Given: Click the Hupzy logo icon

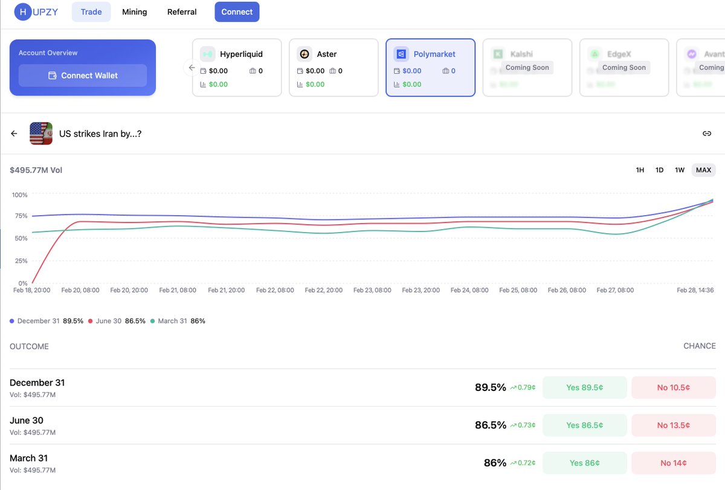Looking at the screenshot, I should point(22,12).
